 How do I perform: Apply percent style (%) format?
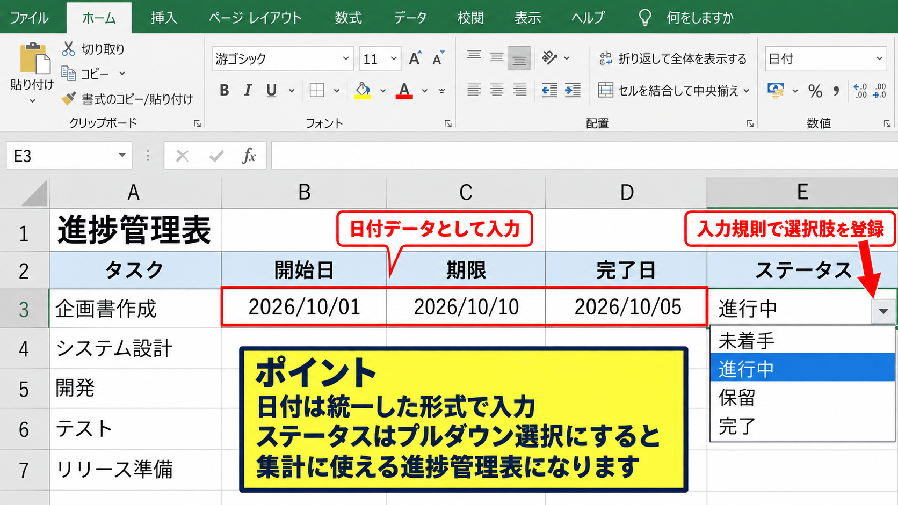click(x=815, y=91)
